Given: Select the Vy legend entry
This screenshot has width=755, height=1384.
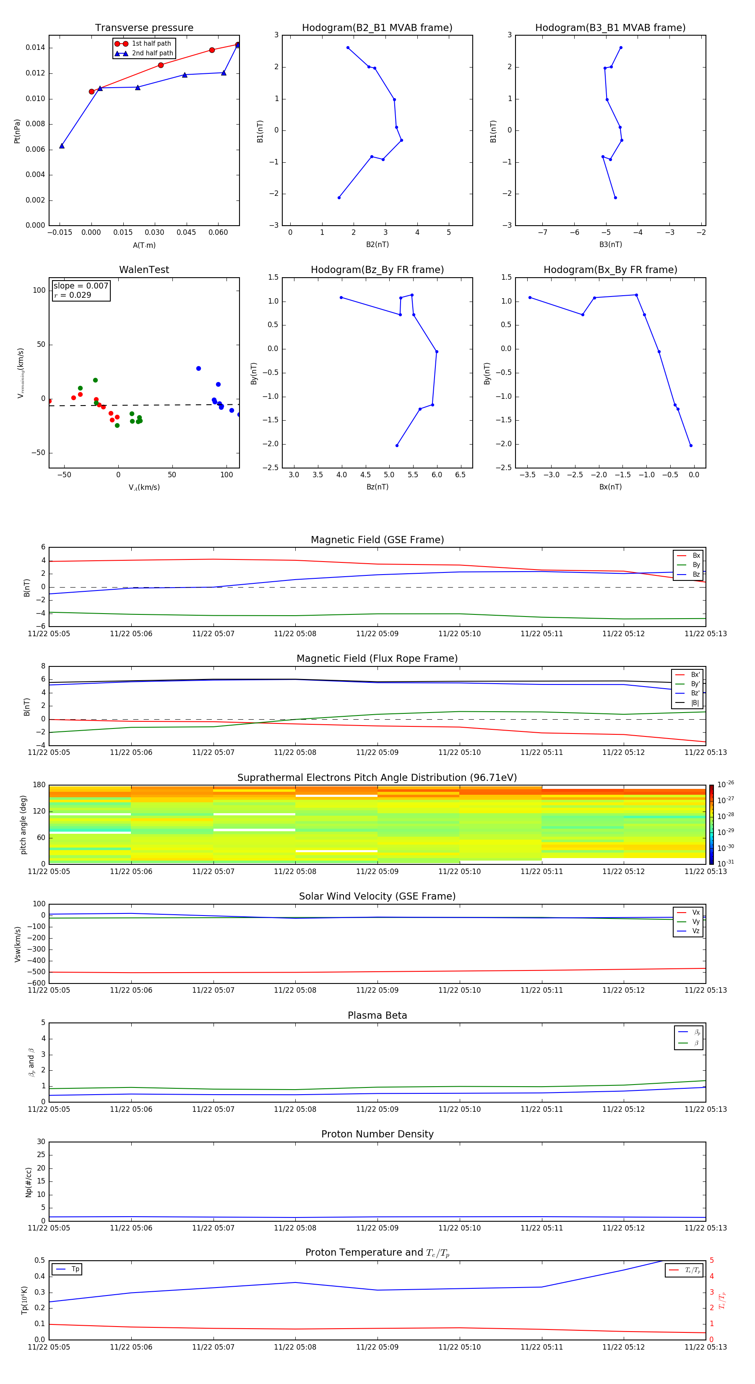Looking at the screenshot, I should (x=688, y=921).
